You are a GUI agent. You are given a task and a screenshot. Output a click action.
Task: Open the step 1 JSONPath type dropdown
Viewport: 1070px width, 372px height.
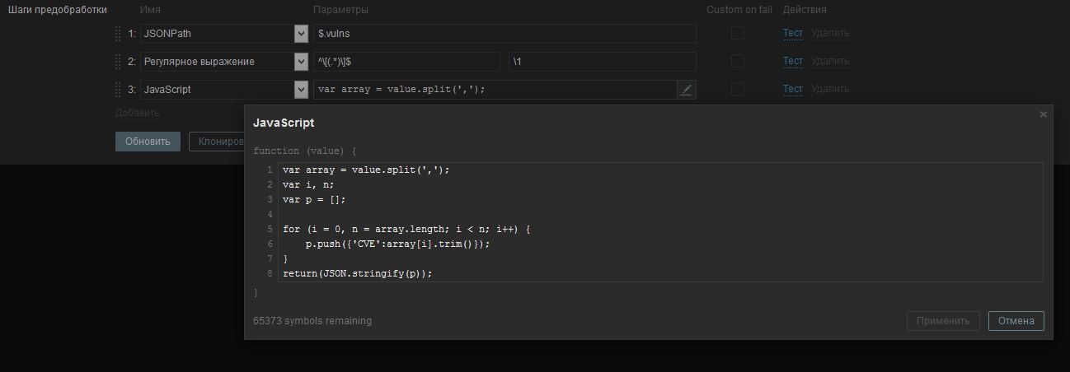[x=301, y=34]
